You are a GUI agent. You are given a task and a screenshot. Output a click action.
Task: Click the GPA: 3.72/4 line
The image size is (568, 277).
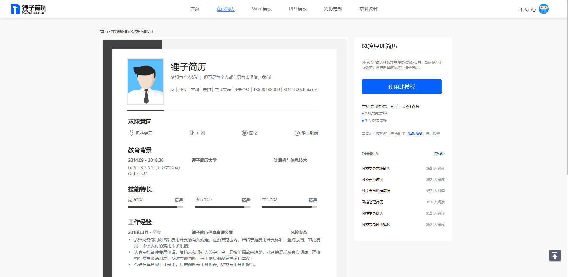[x=154, y=168]
